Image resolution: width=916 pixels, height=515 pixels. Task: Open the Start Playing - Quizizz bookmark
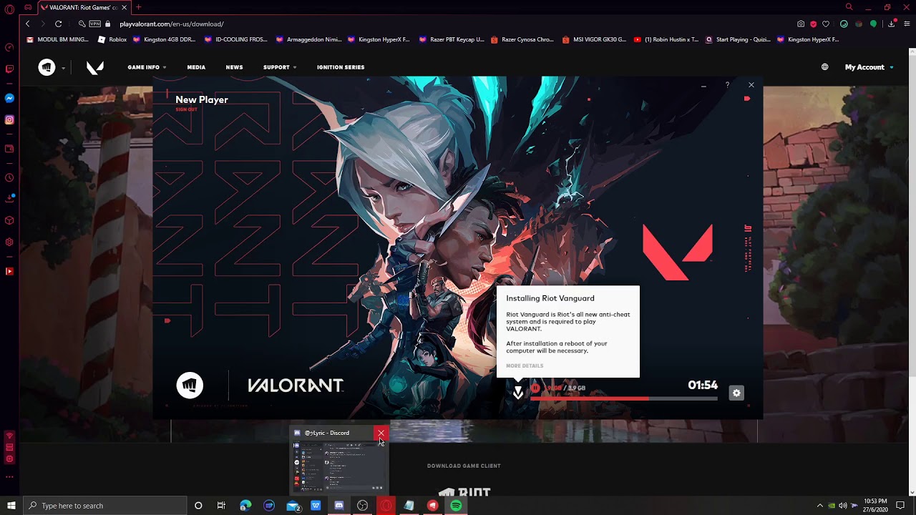tap(738, 39)
